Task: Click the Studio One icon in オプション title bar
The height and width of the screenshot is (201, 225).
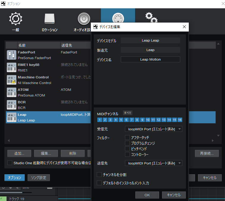Action: pyautogui.click(x=3, y=4)
